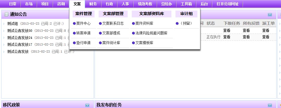Open the 财务 menu tab
The width and height of the screenshot is (281, 108).
tap(93, 4)
